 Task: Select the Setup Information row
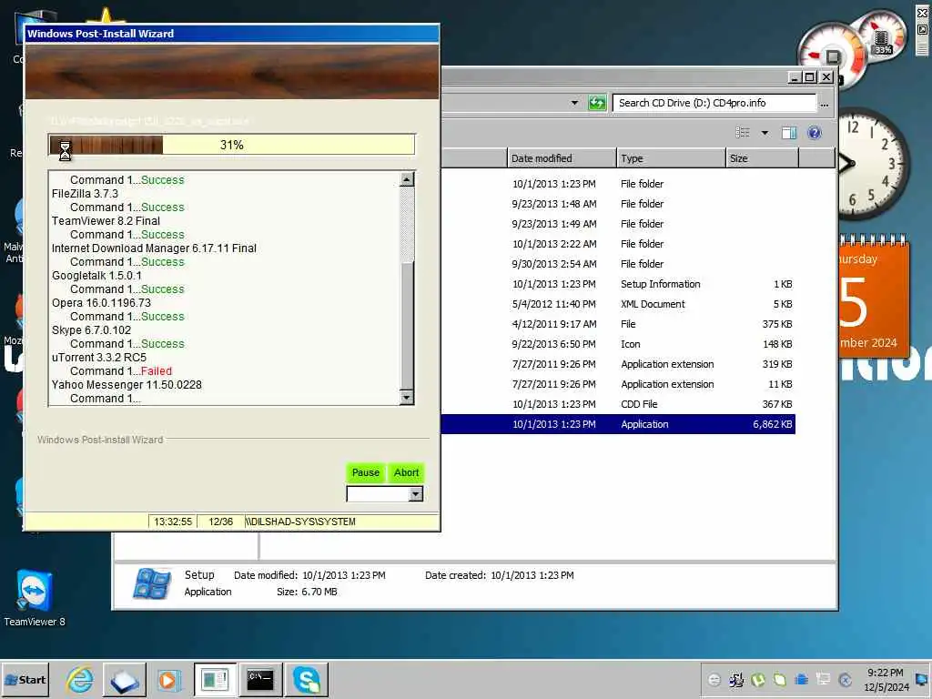[x=618, y=284]
